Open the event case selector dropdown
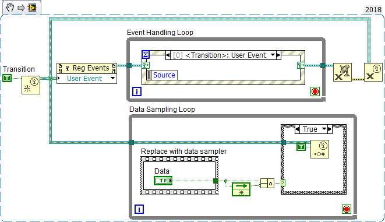This screenshot has height=222, width=385. [x=273, y=55]
